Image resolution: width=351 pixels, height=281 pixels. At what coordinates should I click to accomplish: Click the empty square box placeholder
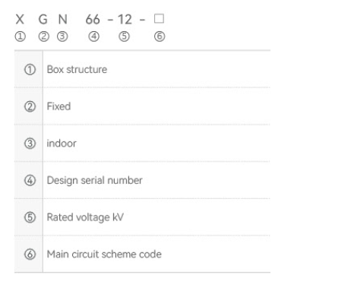(159, 18)
